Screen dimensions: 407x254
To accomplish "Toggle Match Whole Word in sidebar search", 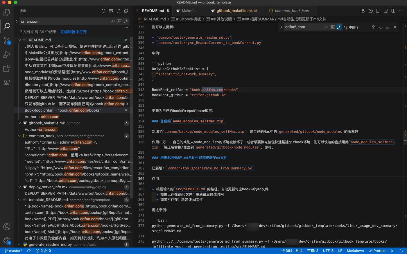I will tap(119, 21).
